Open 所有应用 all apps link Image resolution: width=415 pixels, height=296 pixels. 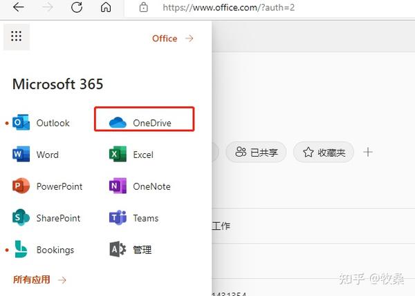pyautogui.click(x=39, y=279)
